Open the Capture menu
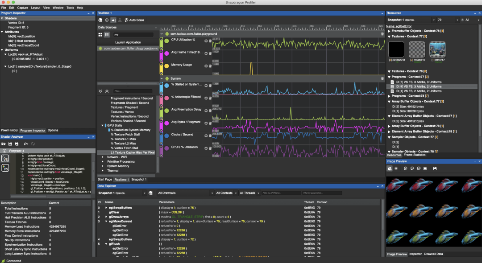 pos(22,8)
